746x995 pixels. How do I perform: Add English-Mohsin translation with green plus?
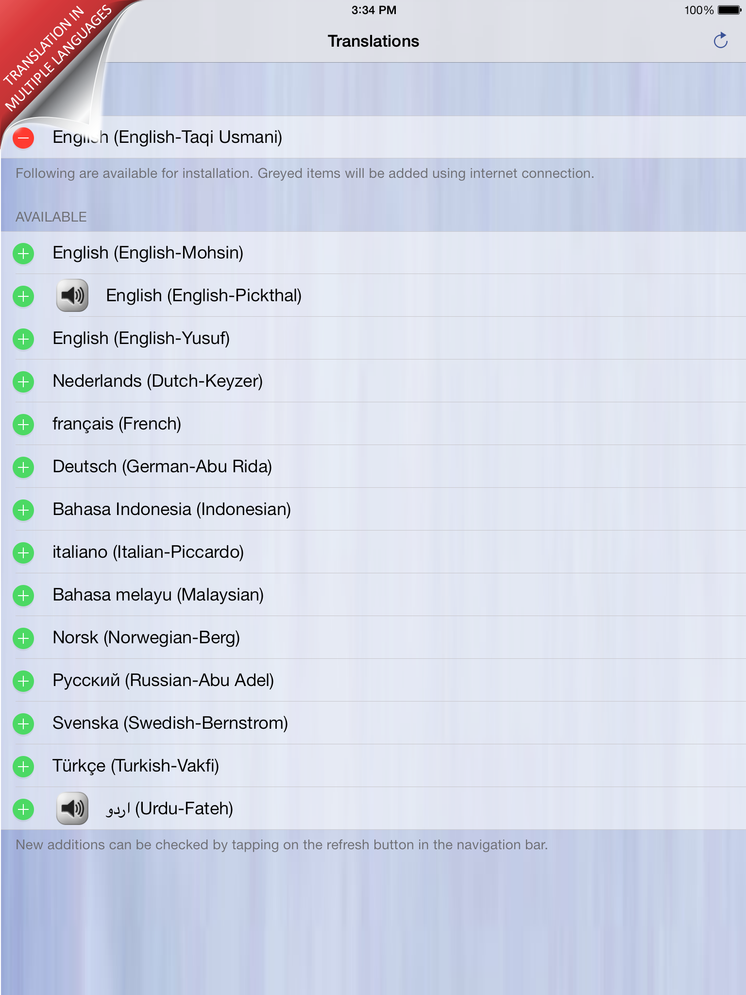[x=23, y=253]
